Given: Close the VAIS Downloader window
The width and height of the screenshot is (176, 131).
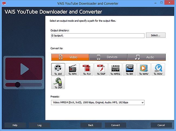Looking at the screenshot, I should 170,2.
